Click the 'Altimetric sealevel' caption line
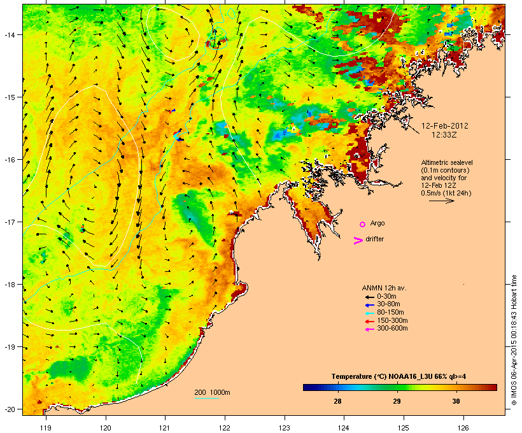522x433 pixels. click(x=447, y=162)
